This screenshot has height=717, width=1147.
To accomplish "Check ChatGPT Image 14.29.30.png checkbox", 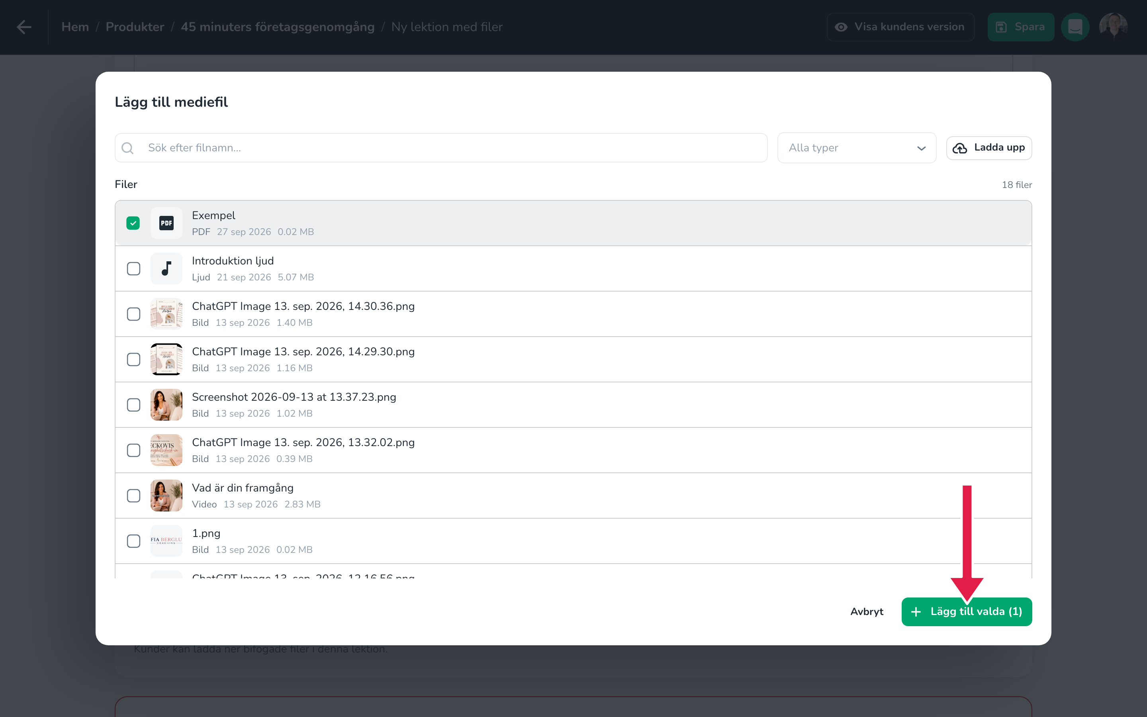I will pos(133,359).
